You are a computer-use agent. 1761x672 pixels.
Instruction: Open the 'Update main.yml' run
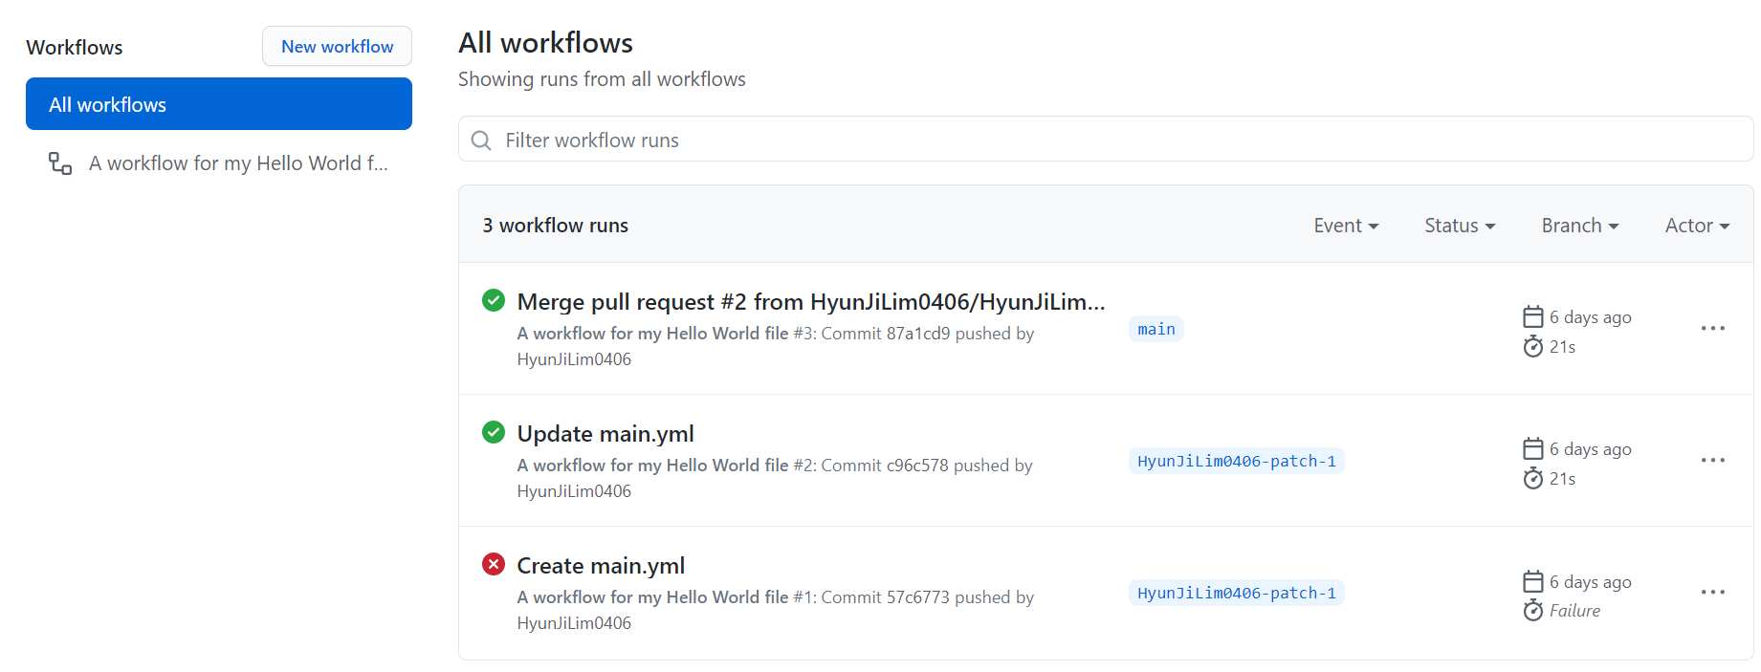tap(605, 434)
